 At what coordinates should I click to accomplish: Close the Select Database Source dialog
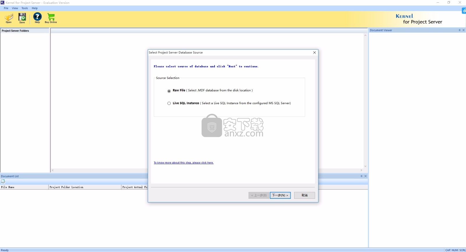point(315,53)
